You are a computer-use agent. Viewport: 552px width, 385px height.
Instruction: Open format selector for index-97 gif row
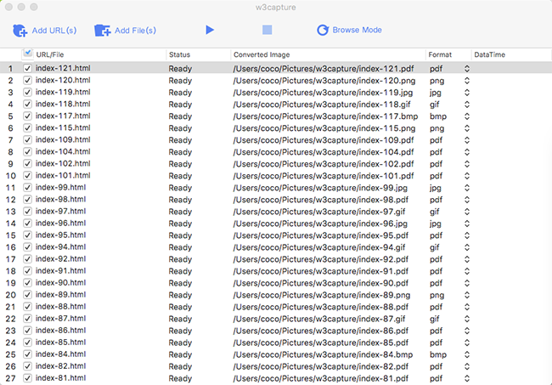(467, 212)
